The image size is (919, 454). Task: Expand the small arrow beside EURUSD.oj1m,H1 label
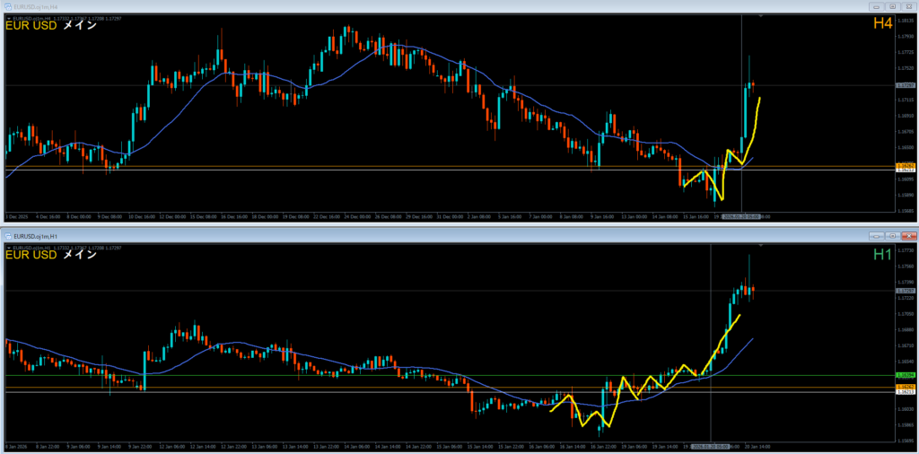pyautogui.click(x=8, y=244)
